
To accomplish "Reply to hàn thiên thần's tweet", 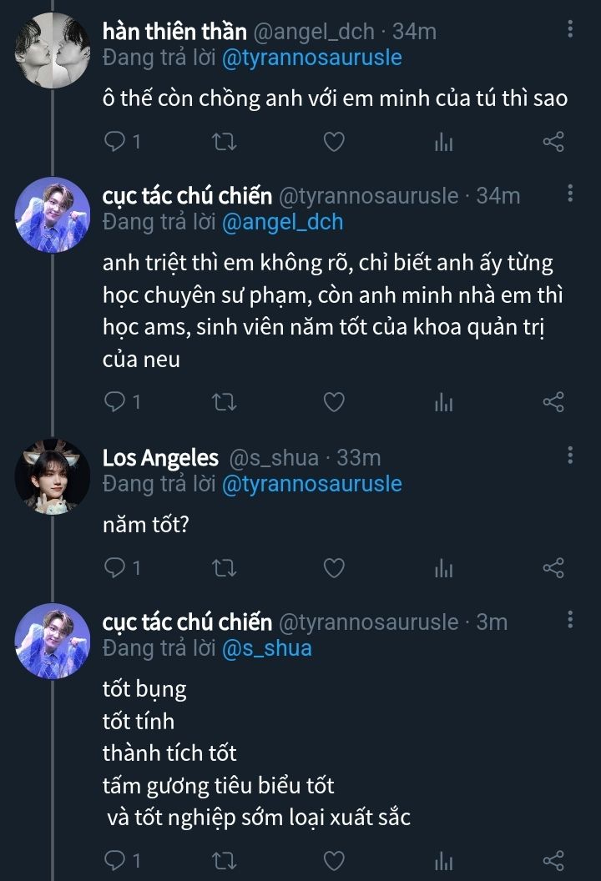I will [114, 142].
